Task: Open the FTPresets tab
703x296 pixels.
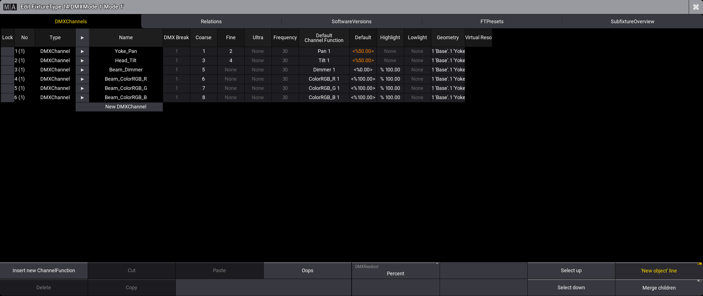Action: coord(492,22)
